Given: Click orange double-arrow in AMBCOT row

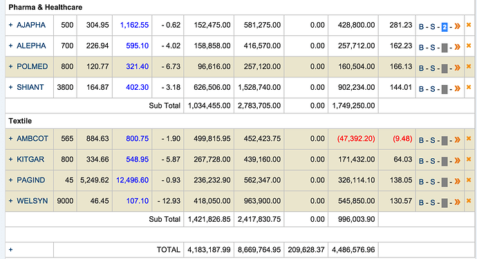Looking at the screenshot, I should tap(457, 140).
